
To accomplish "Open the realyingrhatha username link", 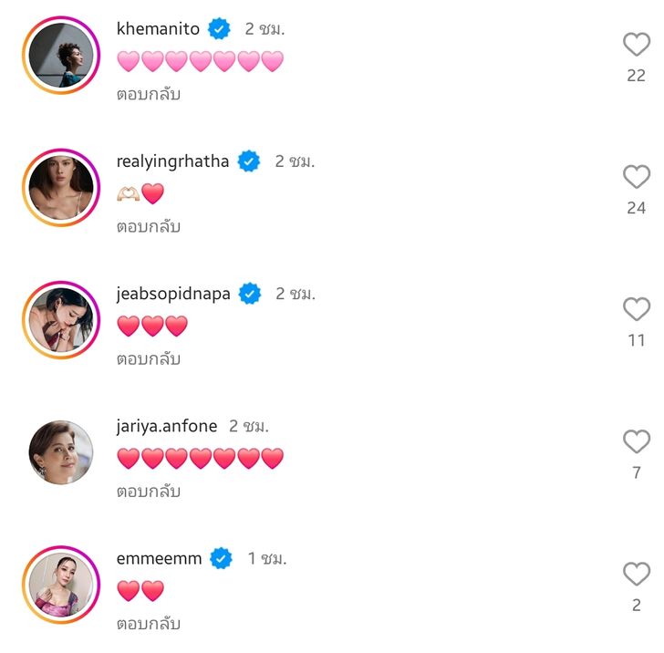I will (172, 161).
